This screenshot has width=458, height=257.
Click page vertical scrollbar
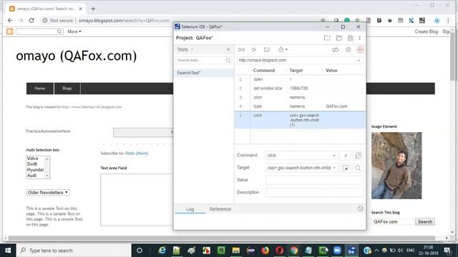[x=452, y=56]
